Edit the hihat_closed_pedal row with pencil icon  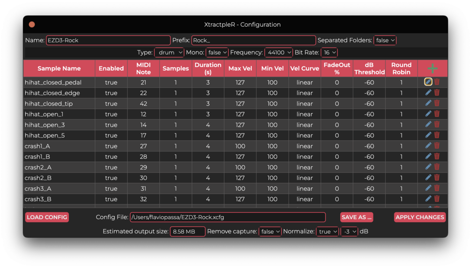point(428,82)
